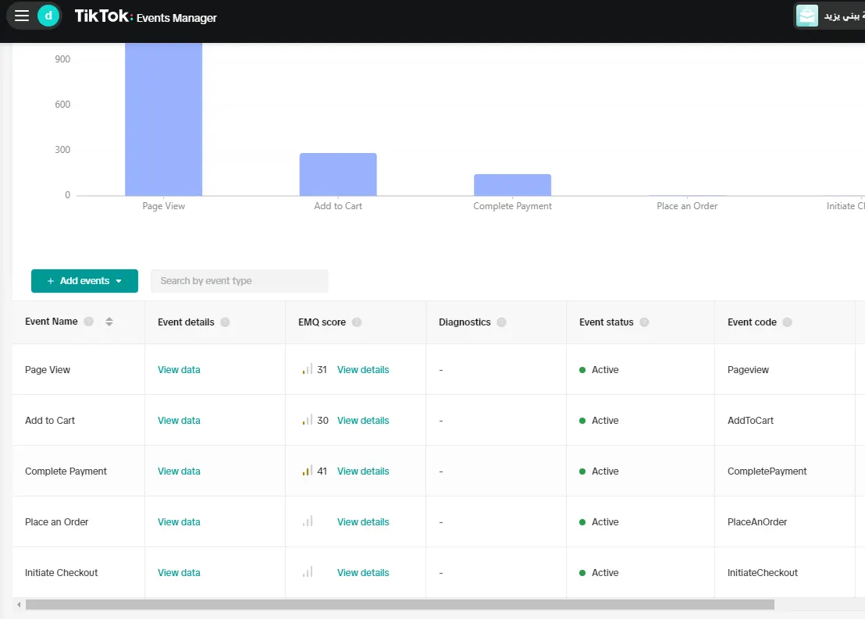Click the Event Name info tooltip icon
The image size is (865, 619).
click(x=88, y=322)
